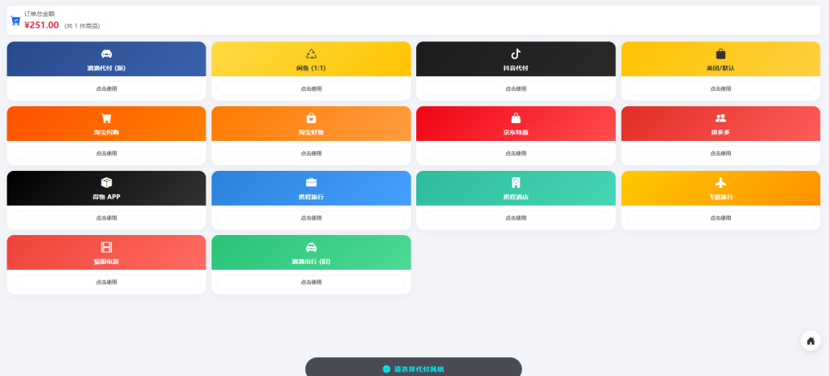Click the face icon in 请选择代付风格 bar
This screenshot has width=829, height=376.
click(386, 370)
